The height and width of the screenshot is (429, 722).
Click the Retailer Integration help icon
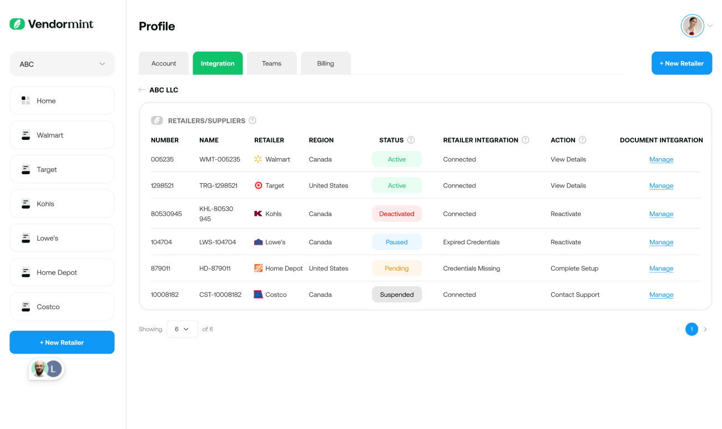pyautogui.click(x=526, y=140)
